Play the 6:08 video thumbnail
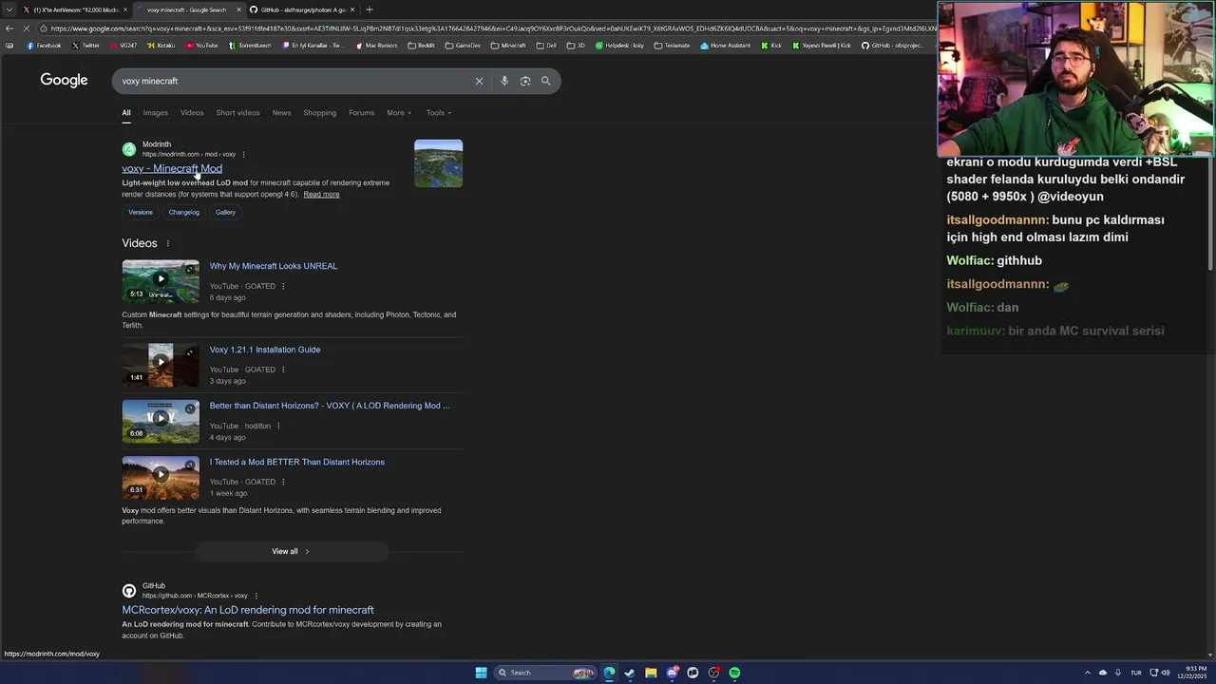1216x684 pixels. point(161,421)
